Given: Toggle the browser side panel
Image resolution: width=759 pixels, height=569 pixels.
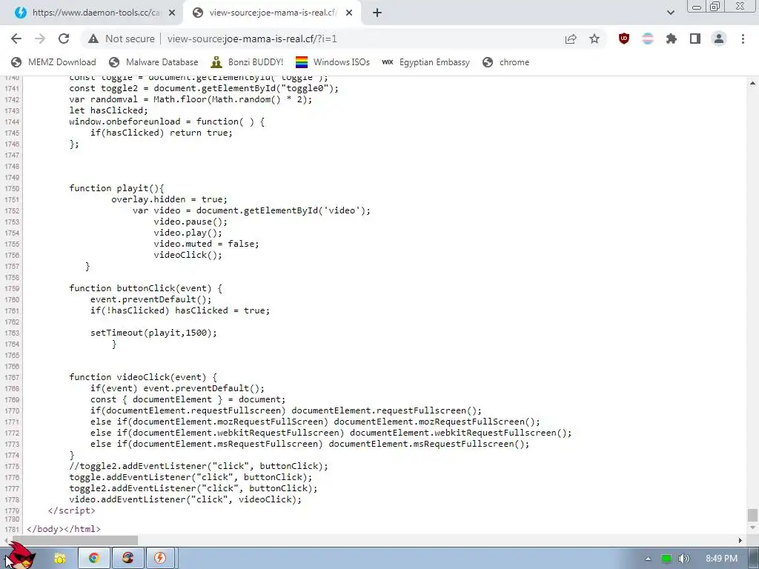Looking at the screenshot, I should pos(695,39).
